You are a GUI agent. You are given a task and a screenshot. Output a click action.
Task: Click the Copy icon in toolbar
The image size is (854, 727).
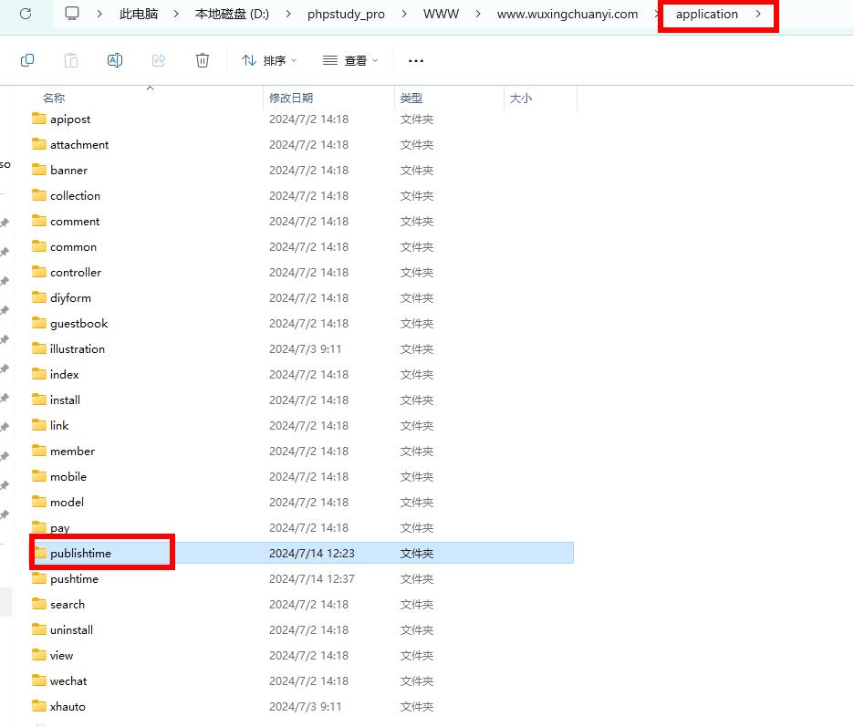click(27, 60)
